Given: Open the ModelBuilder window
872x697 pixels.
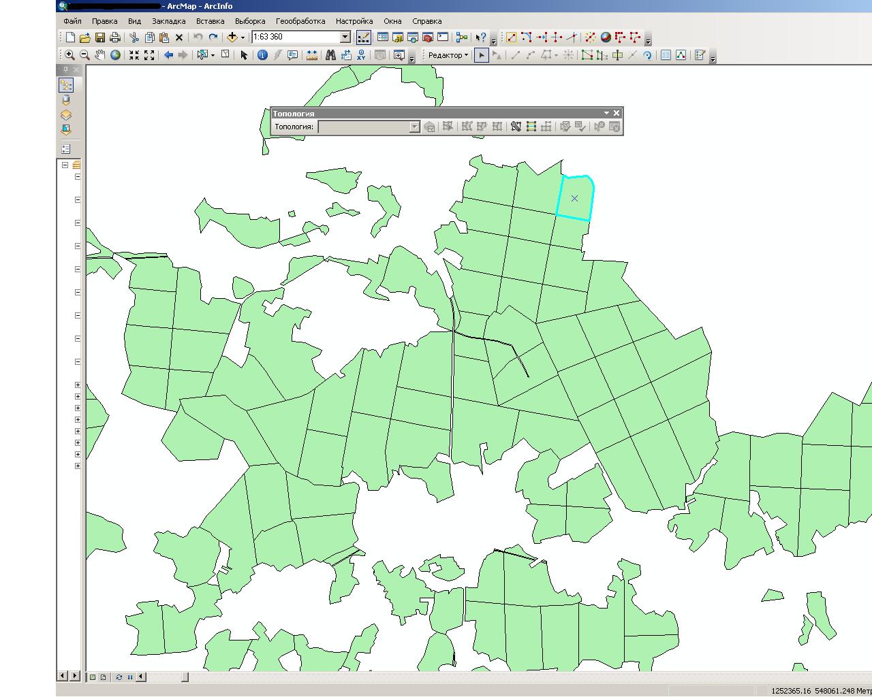Looking at the screenshot, I should tap(462, 37).
